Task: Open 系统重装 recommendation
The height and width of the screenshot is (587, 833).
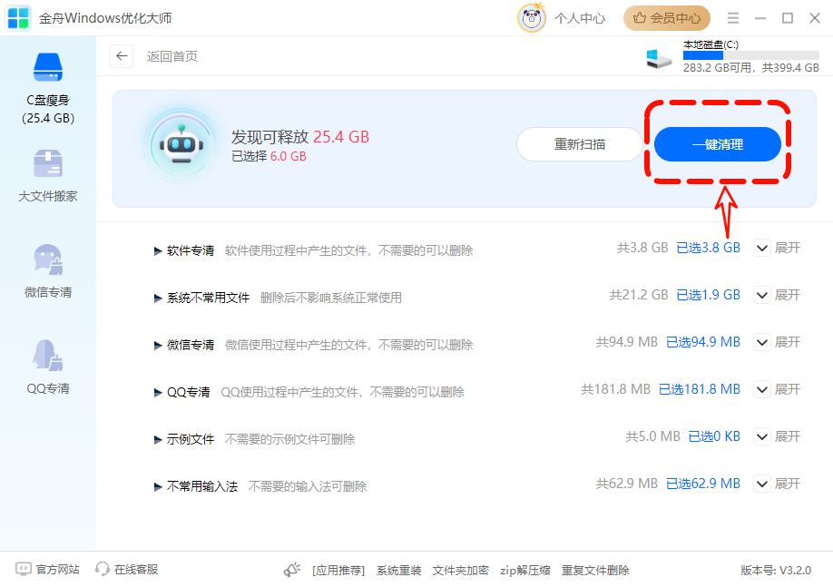Action: [399, 571]
